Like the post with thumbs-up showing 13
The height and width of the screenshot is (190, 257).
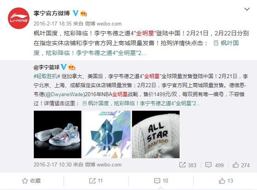(x=226, y=181)
